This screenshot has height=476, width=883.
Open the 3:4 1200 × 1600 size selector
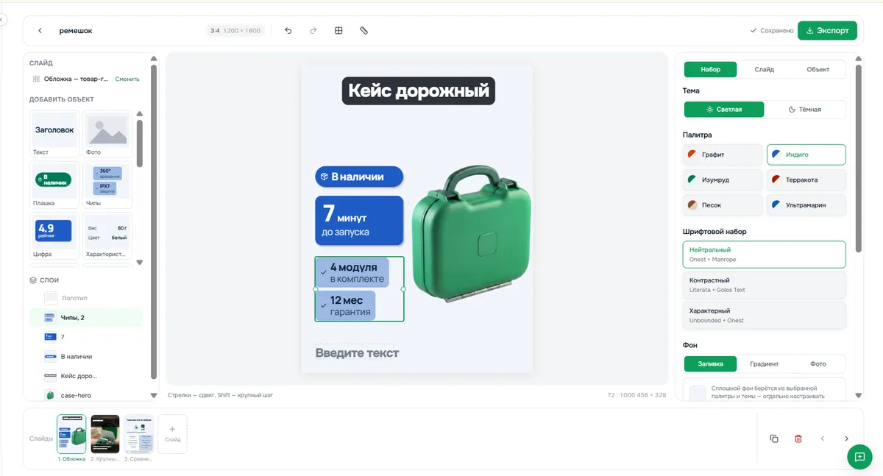point(235,31)
